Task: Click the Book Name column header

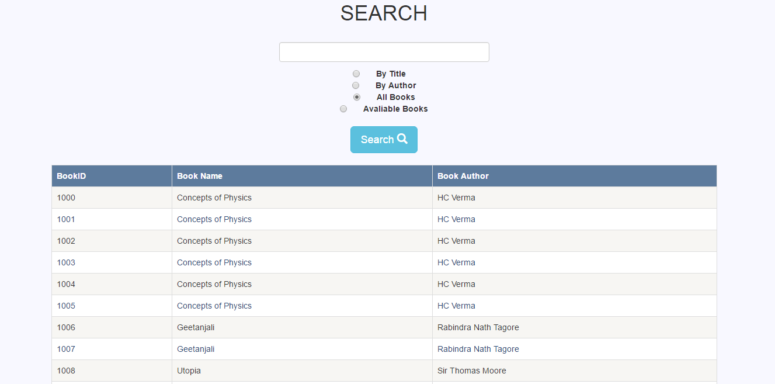Action: [x=302, y=176]
